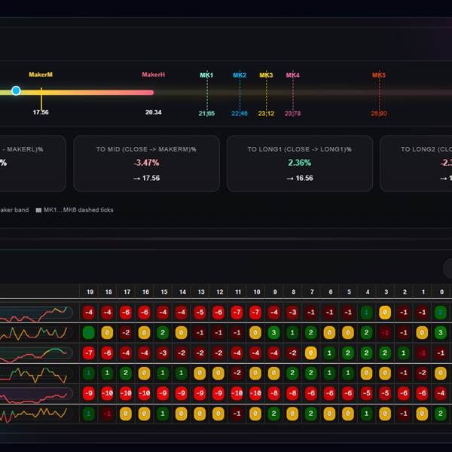Click the -5 cell under column 13
This screenshot has width=452, height=452.
coord(200,313)
